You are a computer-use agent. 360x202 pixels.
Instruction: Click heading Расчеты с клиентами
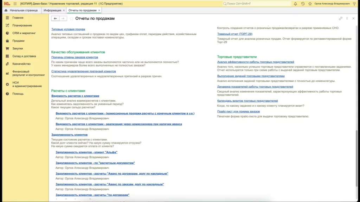[x=68, y=91]
